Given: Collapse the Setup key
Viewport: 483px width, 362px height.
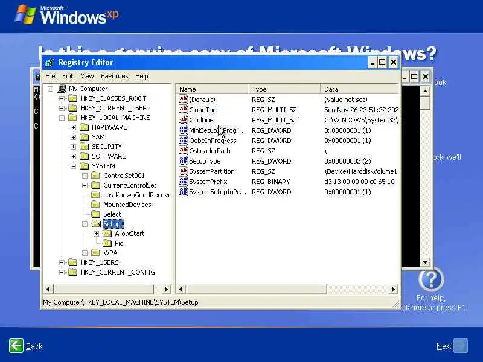Looking at the screenshot, I should tap(85, 224).
